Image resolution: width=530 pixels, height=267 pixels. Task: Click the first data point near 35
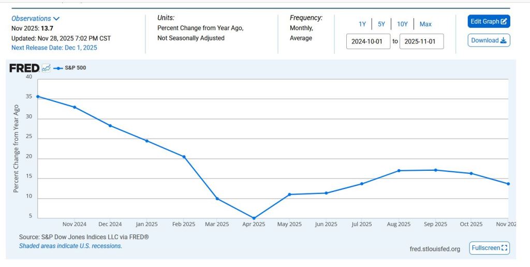click(38, 97)
